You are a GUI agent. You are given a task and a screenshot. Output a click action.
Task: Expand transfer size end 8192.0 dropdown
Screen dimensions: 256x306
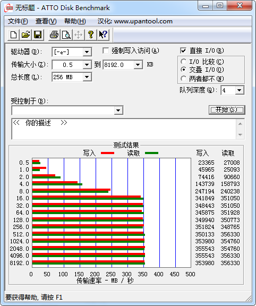click(138, 65)
